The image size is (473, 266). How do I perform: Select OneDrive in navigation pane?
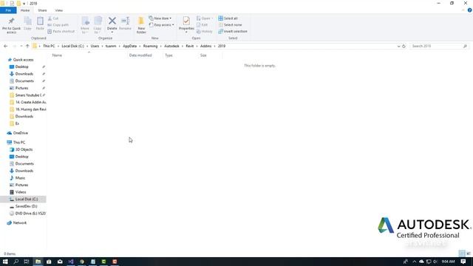pyautogui.click(x=20, y=133)
